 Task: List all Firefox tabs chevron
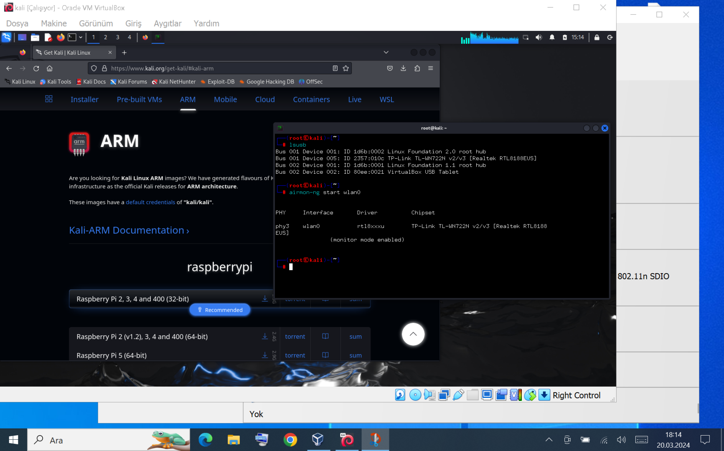click(x=386, y=53)
